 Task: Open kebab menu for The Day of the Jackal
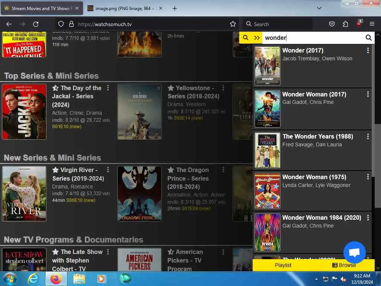[108, 88]
